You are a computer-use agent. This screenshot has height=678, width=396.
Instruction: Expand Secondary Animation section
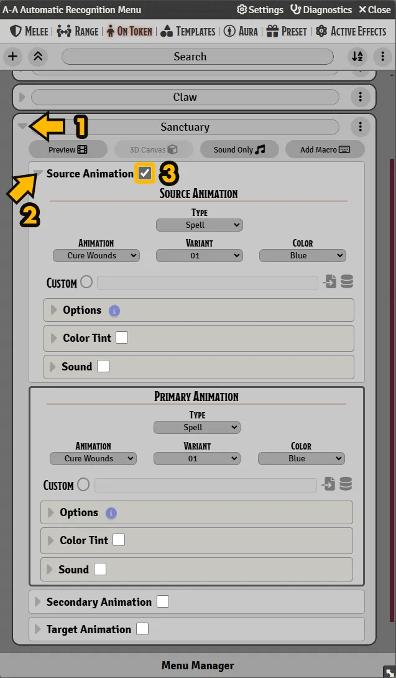click(37, 602)
